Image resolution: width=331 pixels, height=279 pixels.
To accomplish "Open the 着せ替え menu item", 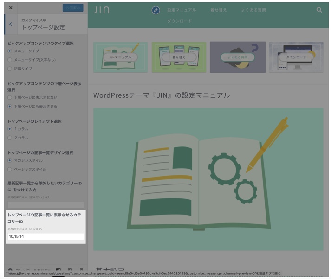I will click(x=219, y=10).
